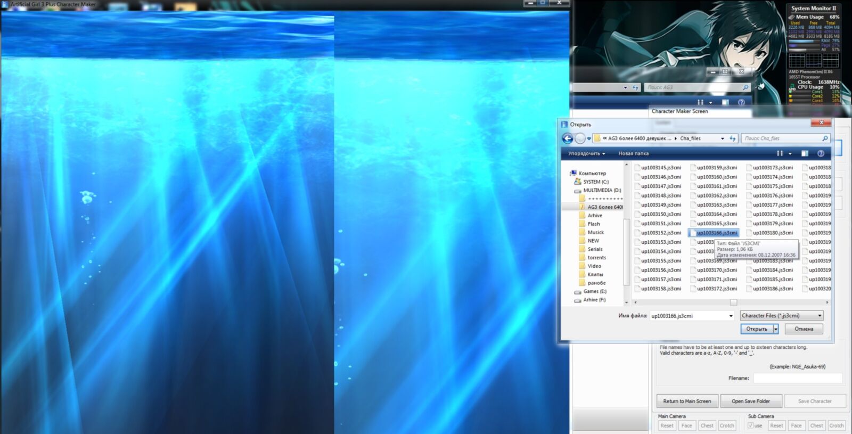Image resolution: width=852 pixels, height=434 pixels.
Task: Change view with the view mode icon
Action: click(x=780, y=153)
